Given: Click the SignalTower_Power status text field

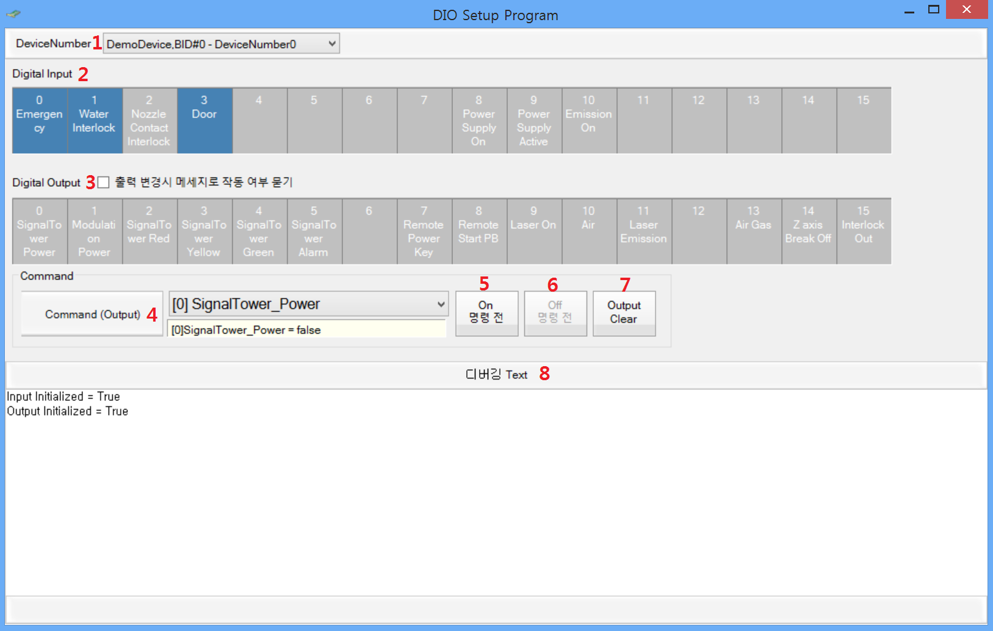Looking at the screenshot, I should click(x=306, y=330).
